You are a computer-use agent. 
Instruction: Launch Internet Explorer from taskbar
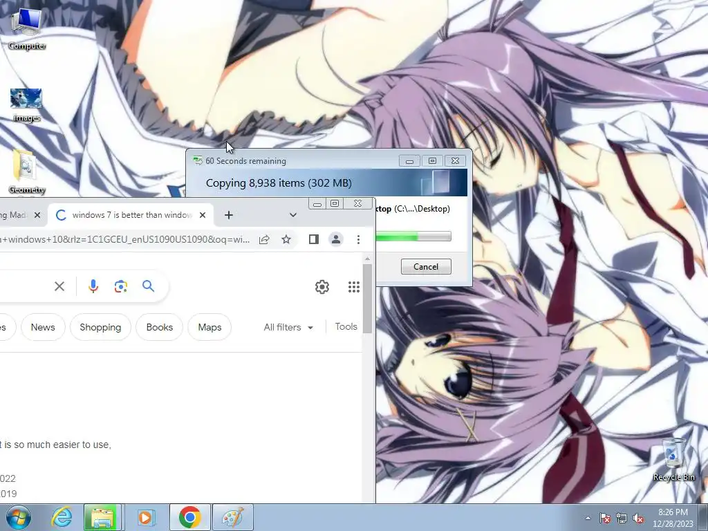[x=61, y=517]
